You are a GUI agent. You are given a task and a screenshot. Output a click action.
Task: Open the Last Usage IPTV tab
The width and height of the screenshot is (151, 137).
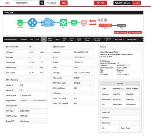108,40
